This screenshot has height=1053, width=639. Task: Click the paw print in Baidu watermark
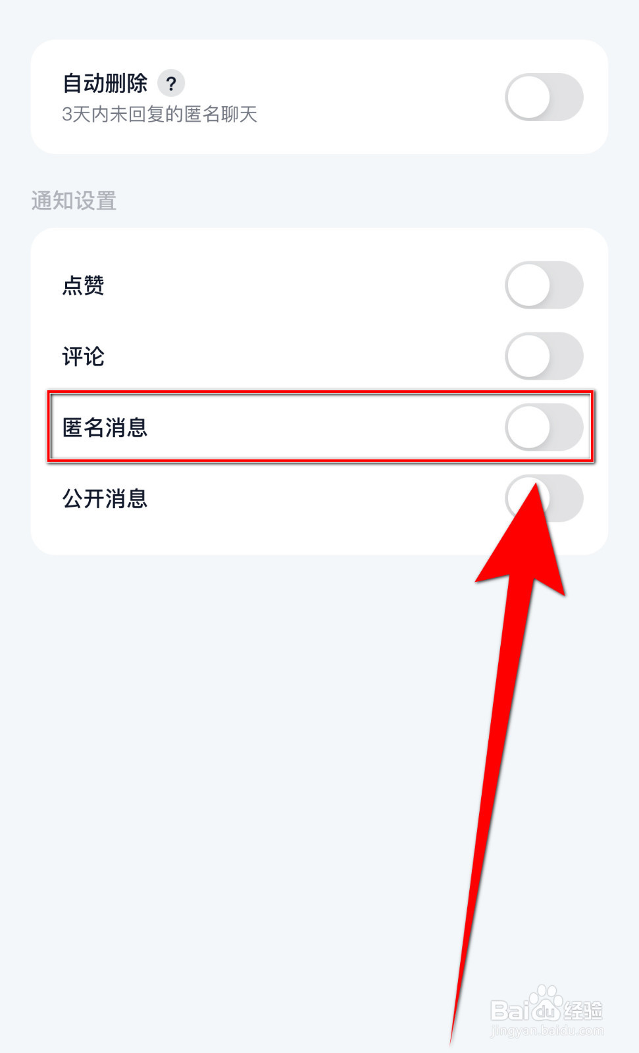tap(547, 1002)
